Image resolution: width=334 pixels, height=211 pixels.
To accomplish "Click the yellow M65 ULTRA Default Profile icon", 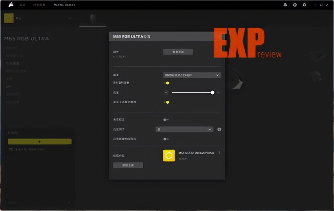I will (169, 156).
